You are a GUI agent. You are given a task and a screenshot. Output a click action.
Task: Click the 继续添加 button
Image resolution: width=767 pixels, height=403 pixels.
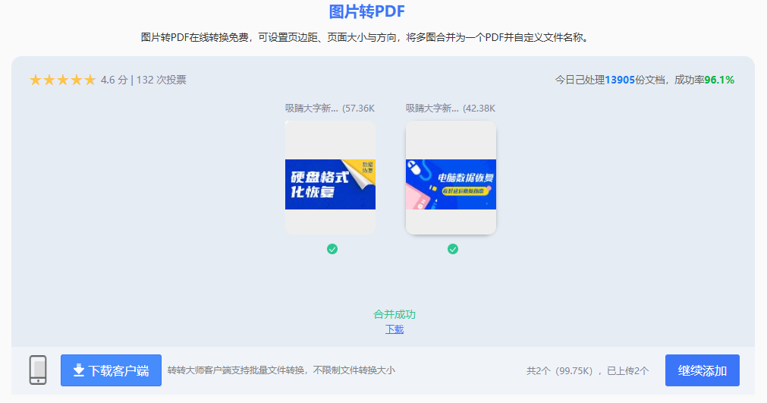(702, 370)
